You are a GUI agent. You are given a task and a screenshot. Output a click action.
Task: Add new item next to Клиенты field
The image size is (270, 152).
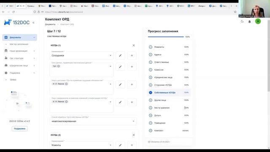coord(132,145)
